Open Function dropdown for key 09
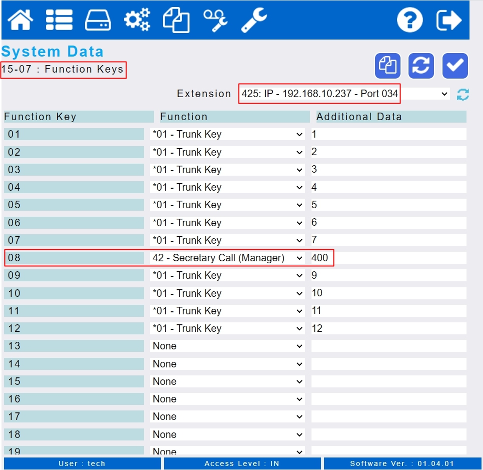The width and height of the screenshot is (483, 470). [x=227, y=275]
